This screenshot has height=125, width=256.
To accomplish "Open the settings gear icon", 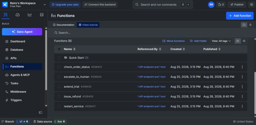I will point(252,4).
